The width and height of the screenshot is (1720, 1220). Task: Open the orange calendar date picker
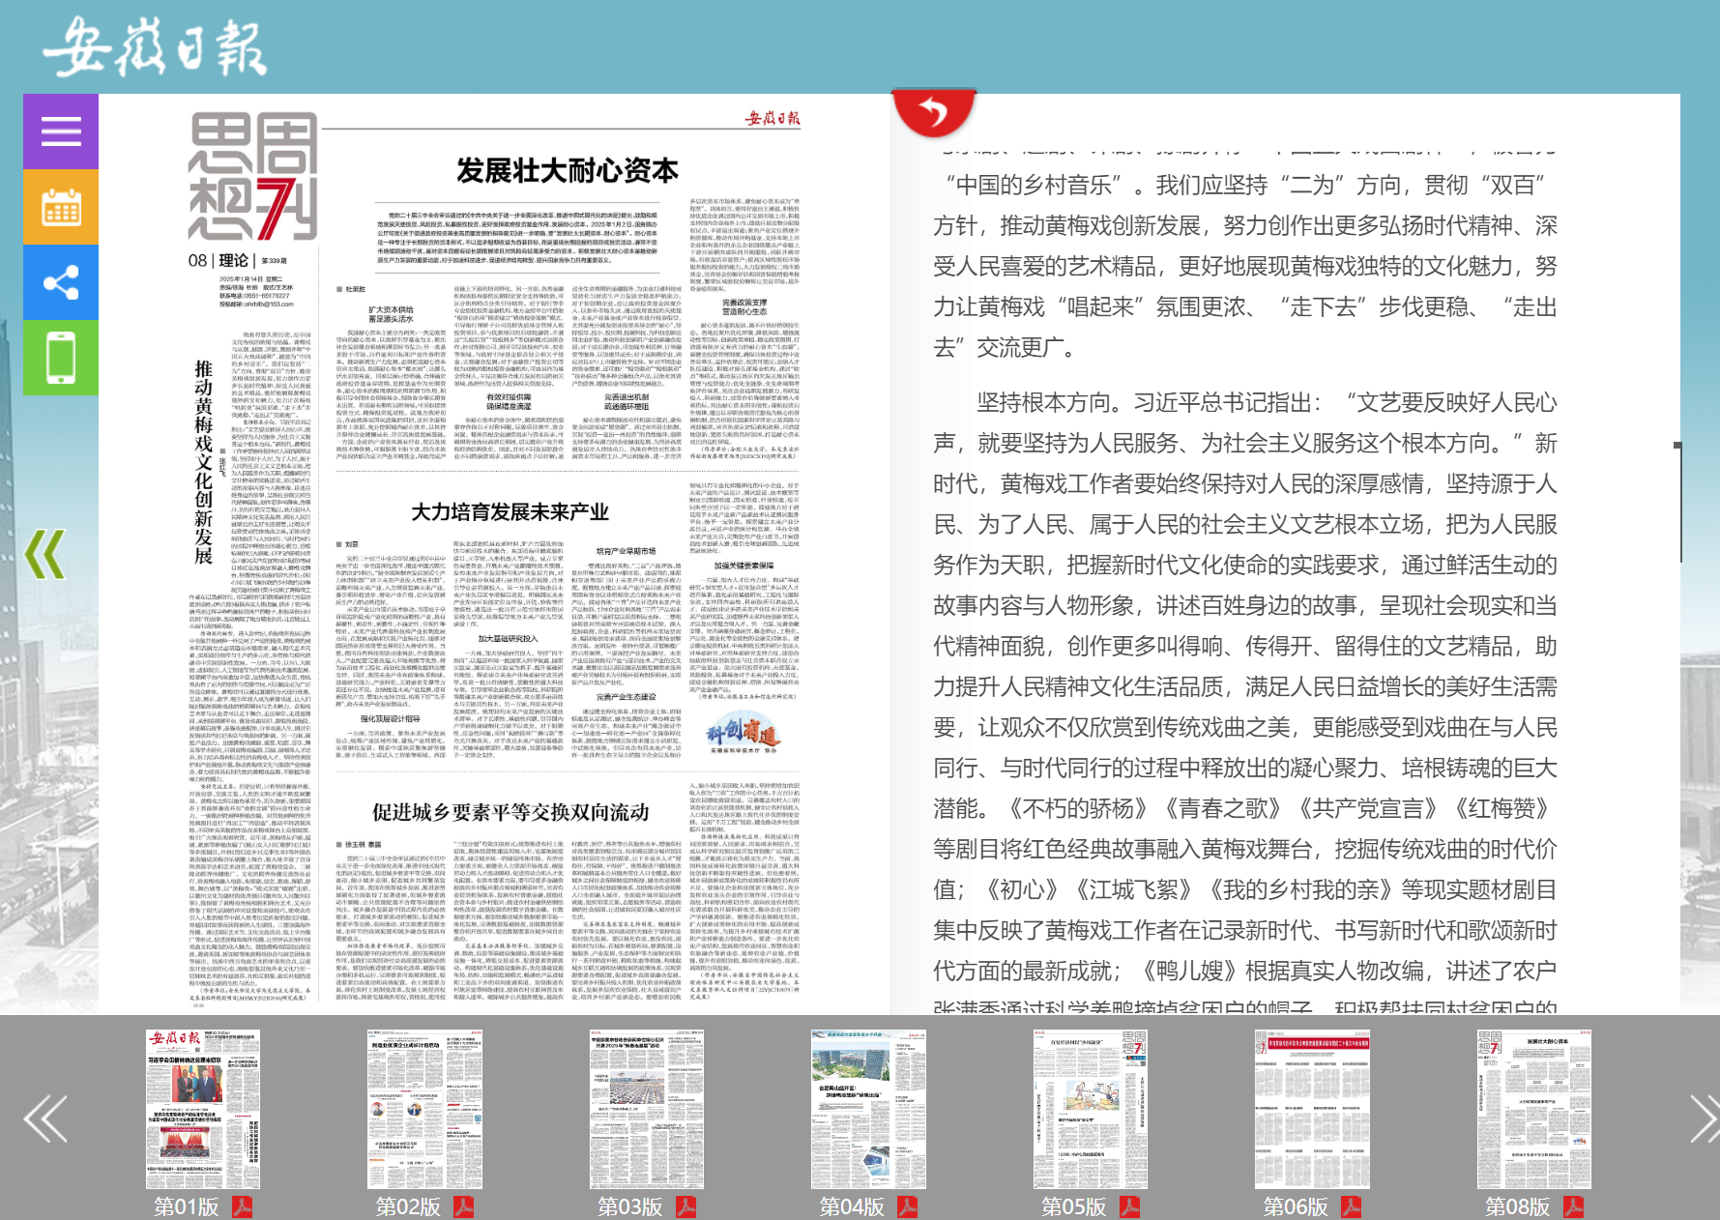[x=61, y=207]
